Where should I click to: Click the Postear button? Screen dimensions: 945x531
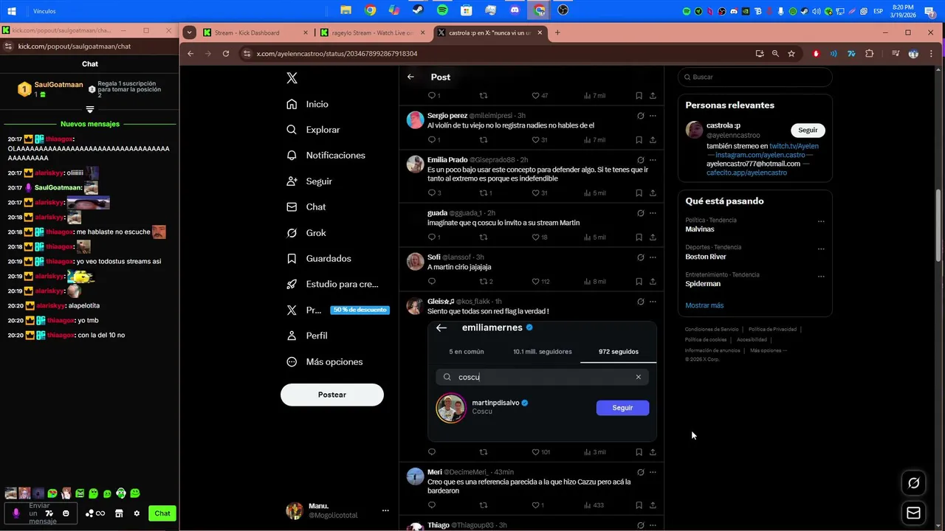point(332,395)
